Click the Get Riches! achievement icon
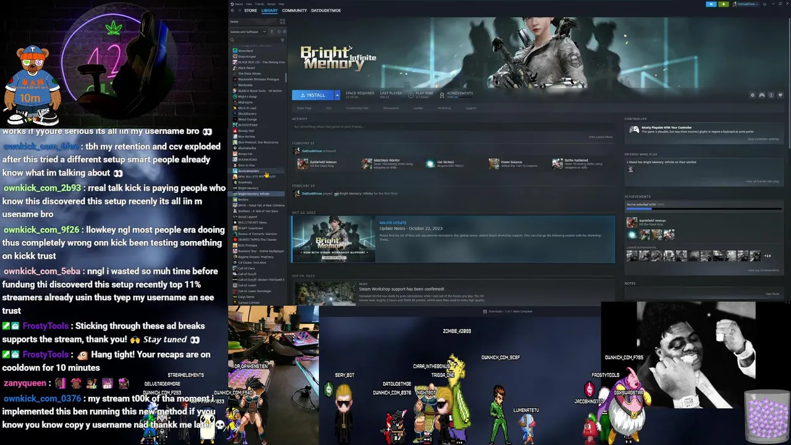Image resolution: width=791 pixels, height=445 pixels. [431, 163]
